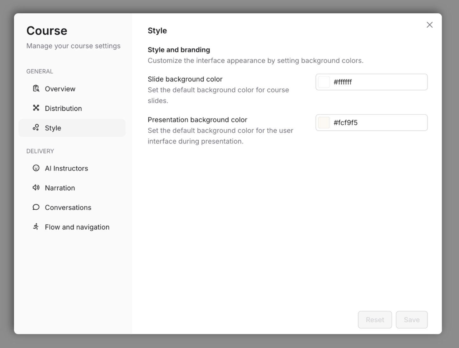Select the Narration speaker icon

[x=36, y=188]
